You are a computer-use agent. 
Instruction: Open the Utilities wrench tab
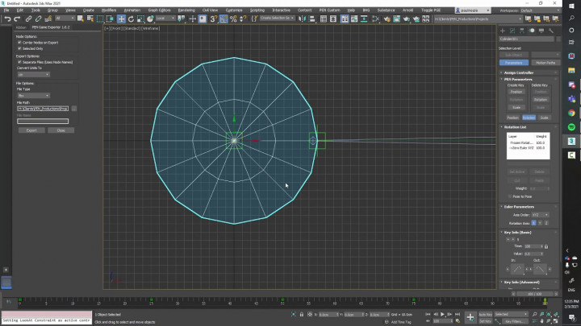coord(551,31)
